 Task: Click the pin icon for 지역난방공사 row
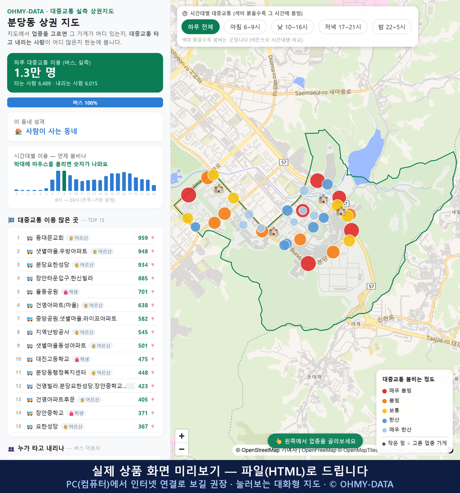click(x=153, y=332)
